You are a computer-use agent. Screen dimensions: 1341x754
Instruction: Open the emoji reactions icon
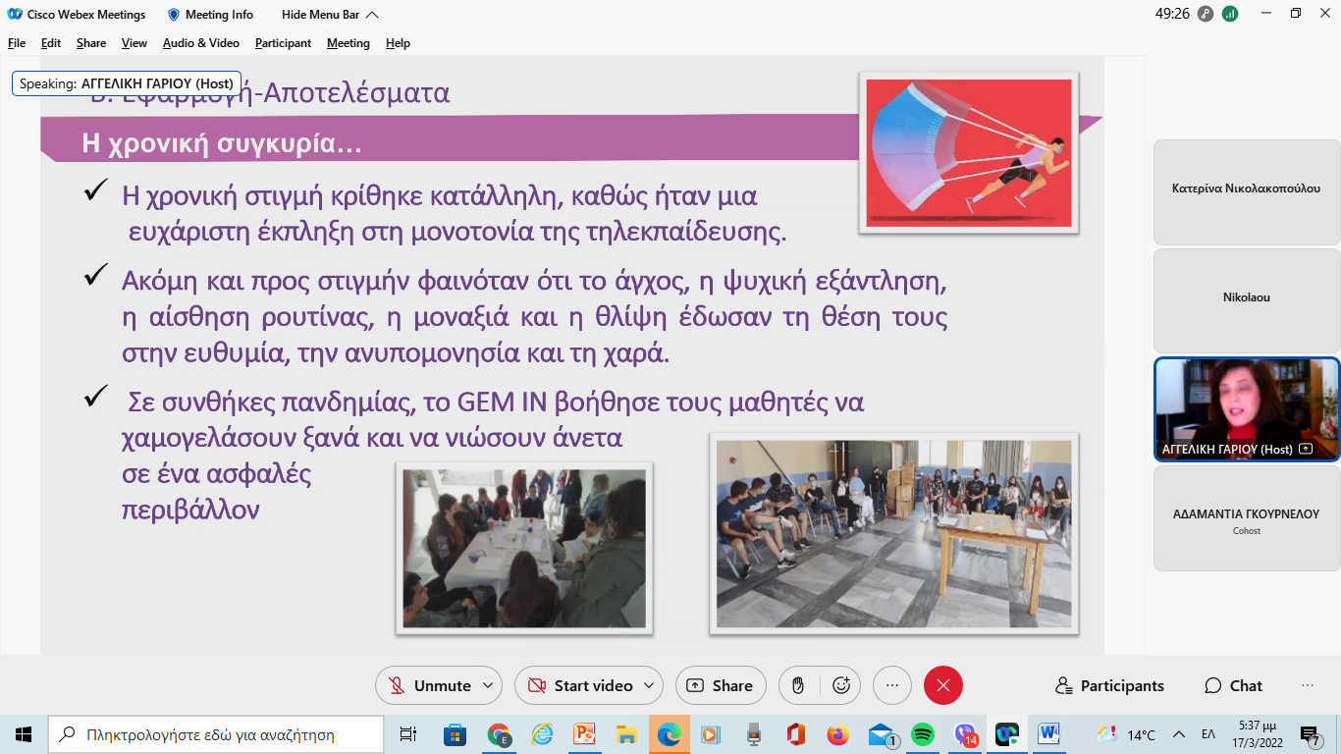coord(840,685)
